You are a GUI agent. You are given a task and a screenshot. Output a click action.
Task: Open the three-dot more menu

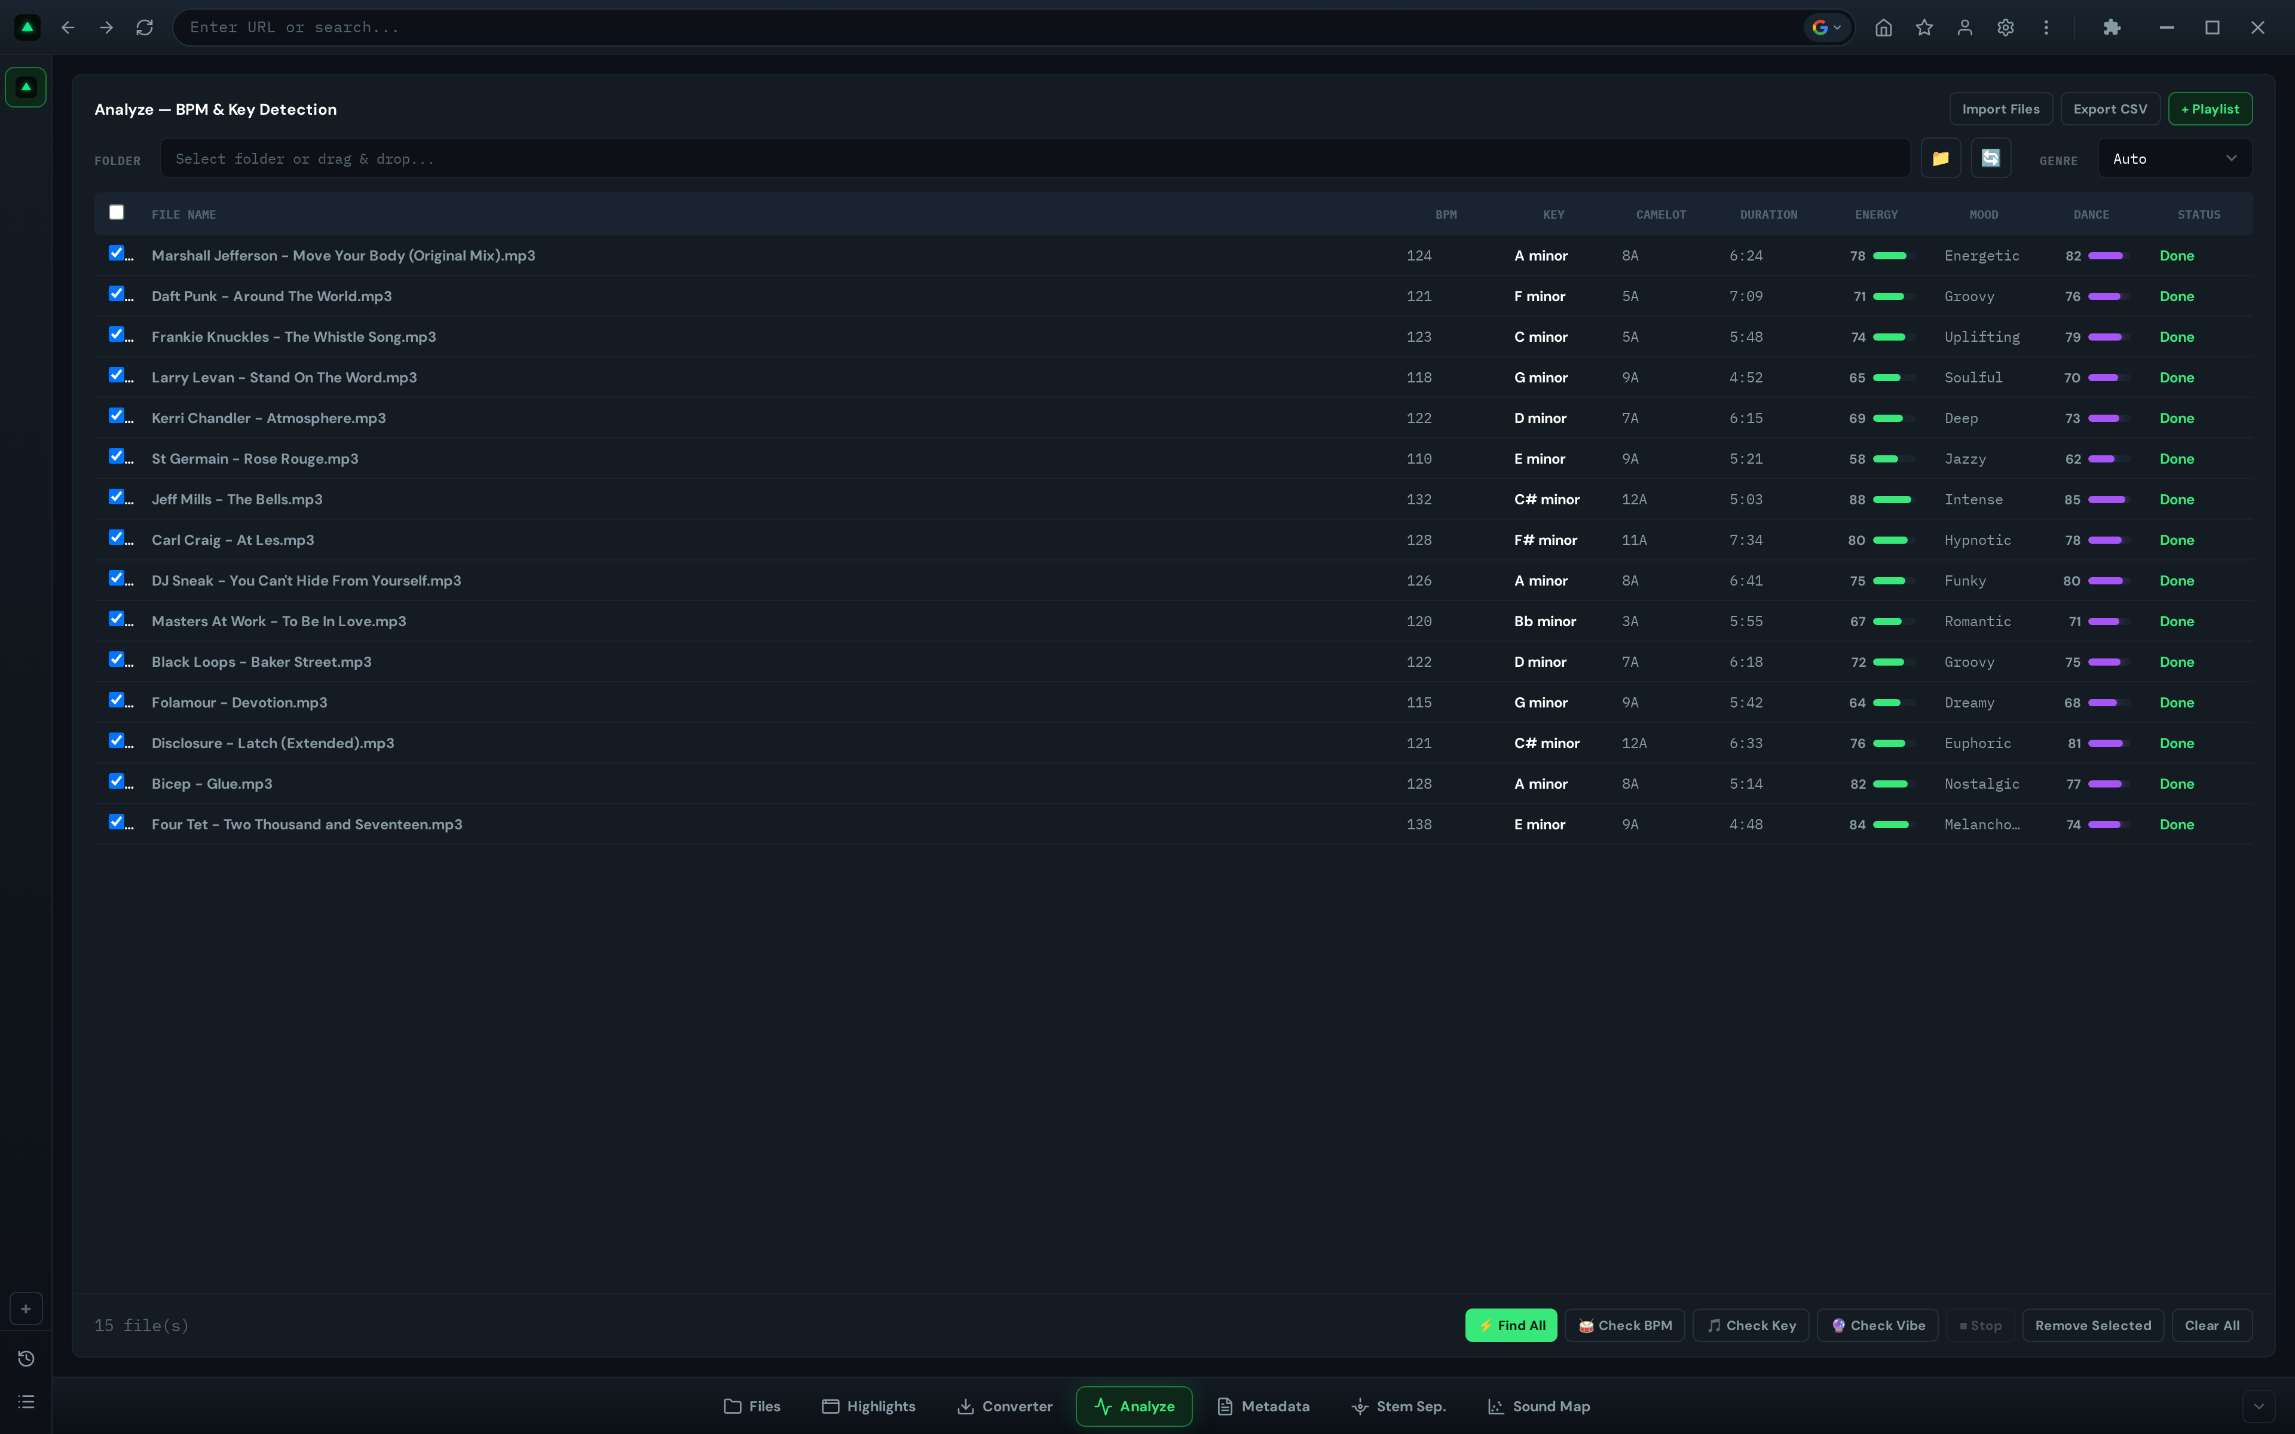[2046, 27]
